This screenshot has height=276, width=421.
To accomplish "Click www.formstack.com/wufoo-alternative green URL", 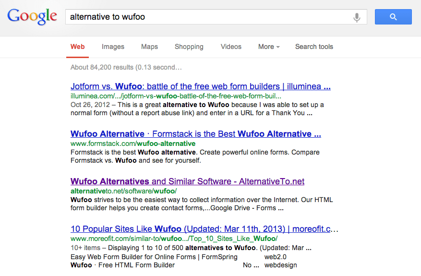I will [133, 143].
